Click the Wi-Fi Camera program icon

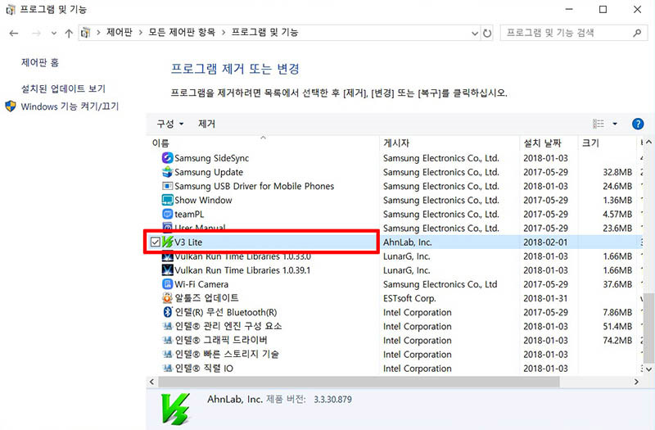(167, 284)
